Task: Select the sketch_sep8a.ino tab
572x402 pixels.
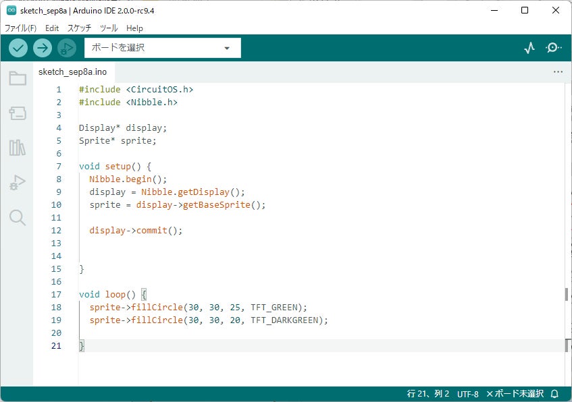Action: pos(72,71)
